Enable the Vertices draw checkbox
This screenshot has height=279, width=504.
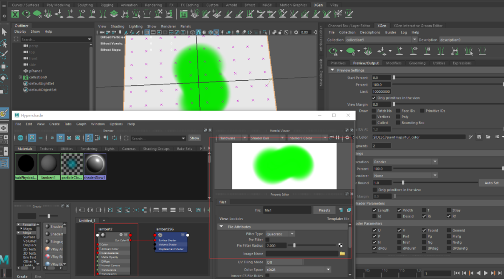pyautogui.click(x=374, y=117)
